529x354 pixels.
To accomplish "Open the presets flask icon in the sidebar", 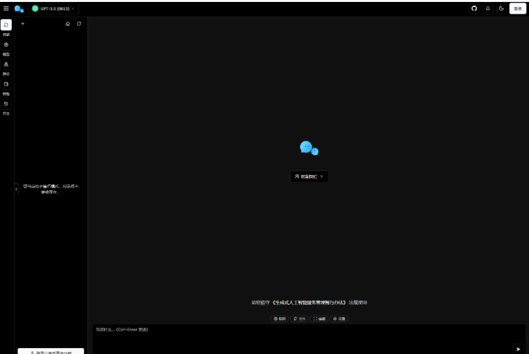I will click(x=6, y=64).
